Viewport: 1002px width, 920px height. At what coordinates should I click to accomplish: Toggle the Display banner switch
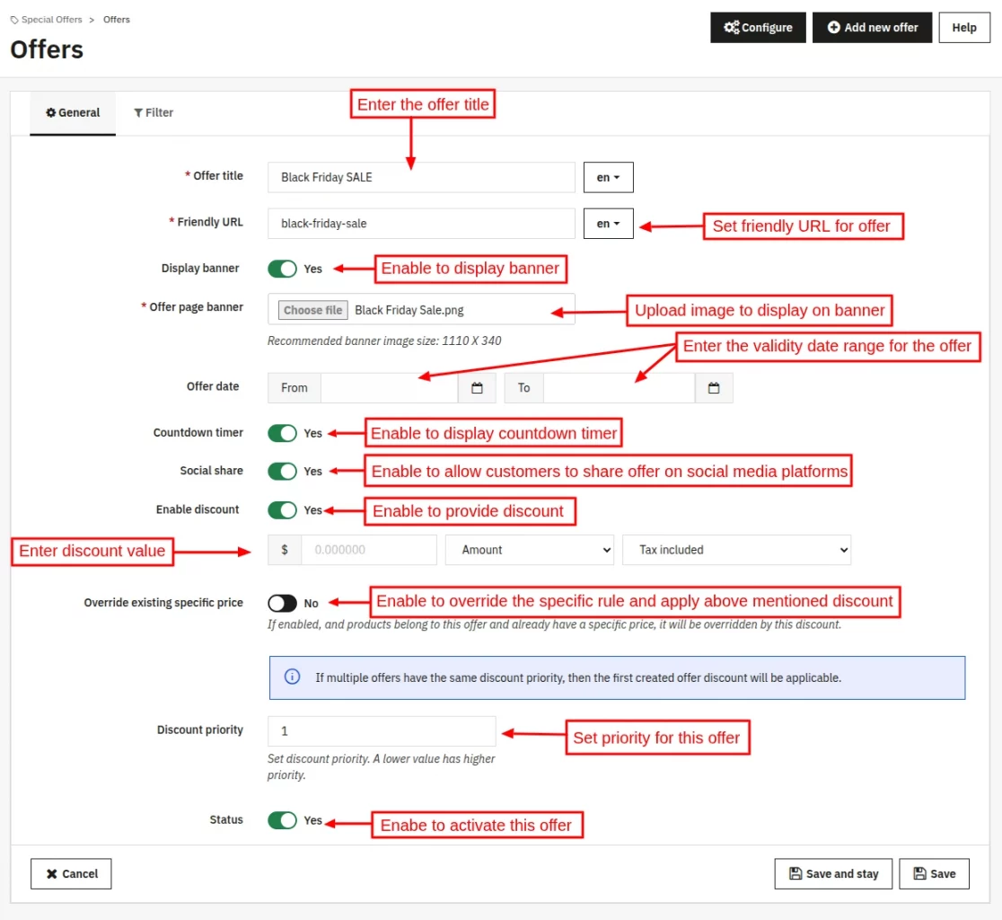[282, 269]
